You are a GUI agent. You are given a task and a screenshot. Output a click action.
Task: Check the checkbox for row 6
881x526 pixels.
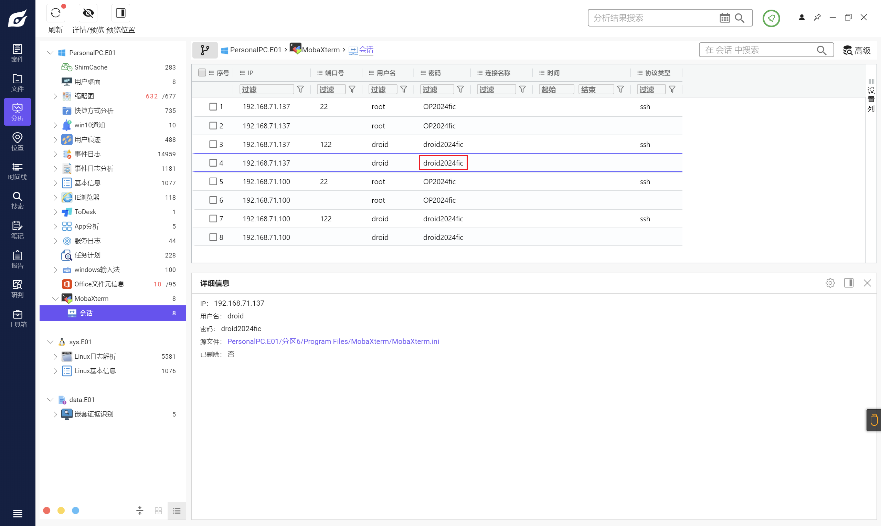(x=213, y=200)
